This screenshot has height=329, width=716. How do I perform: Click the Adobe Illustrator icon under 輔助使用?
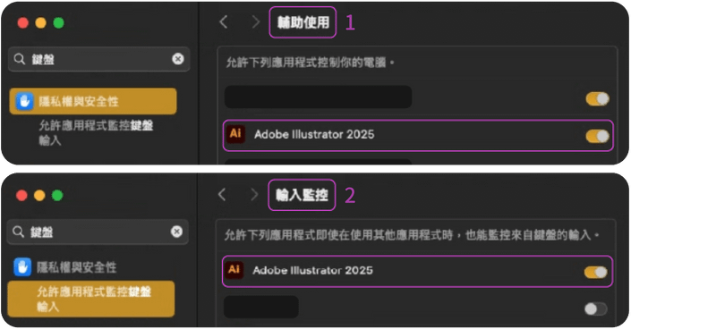235,134
